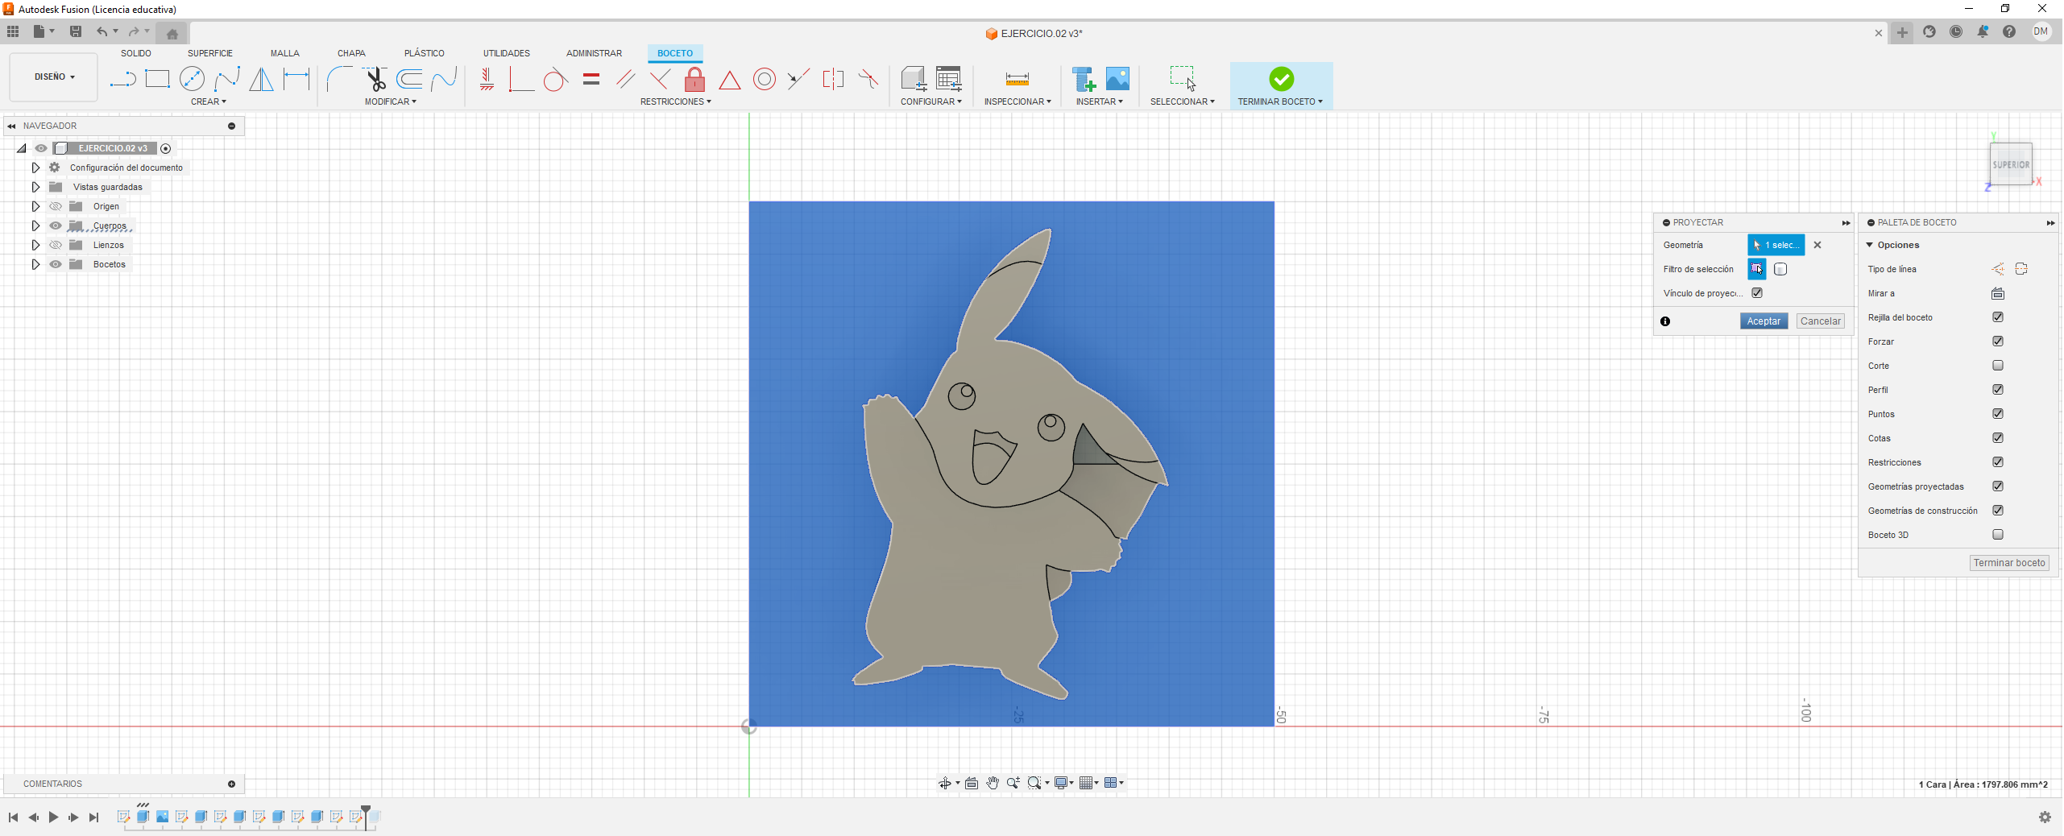Image resolution: width=2064 pixels, height=836 pixels.
Task: Clear the Geometría selection with X
Action: click(x=1817, y=245)
